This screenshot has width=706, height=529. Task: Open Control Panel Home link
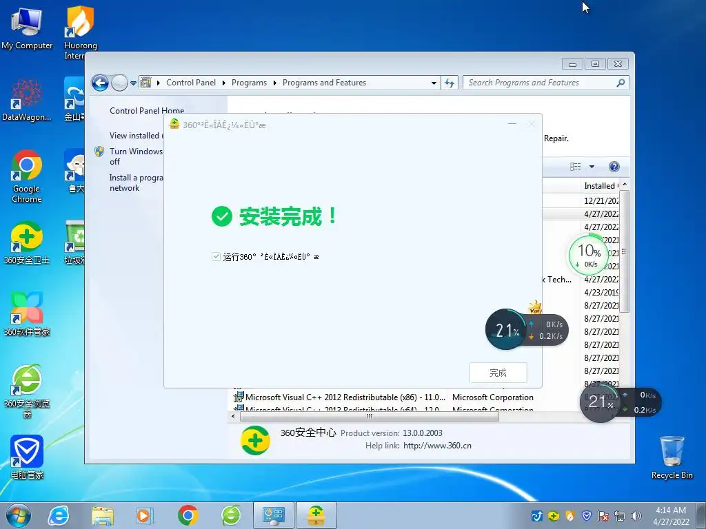pyautogui.click(x=147, y=111)
